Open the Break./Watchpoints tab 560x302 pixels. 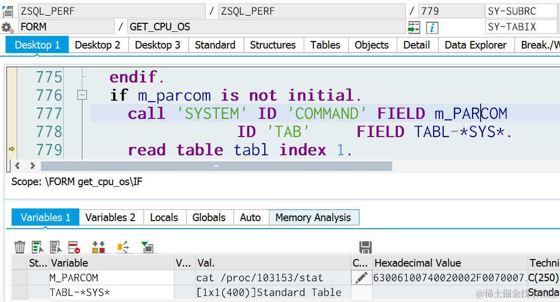[x=537, y=45]
